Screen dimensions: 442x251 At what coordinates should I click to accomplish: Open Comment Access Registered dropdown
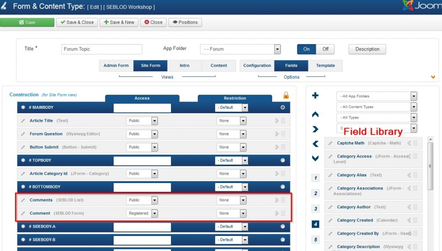tap(142, 213)
